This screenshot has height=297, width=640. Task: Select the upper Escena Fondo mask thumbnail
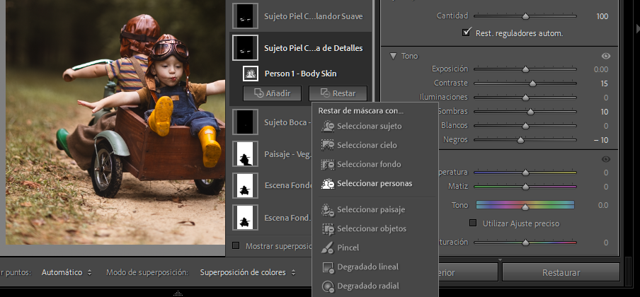[245, 185]
